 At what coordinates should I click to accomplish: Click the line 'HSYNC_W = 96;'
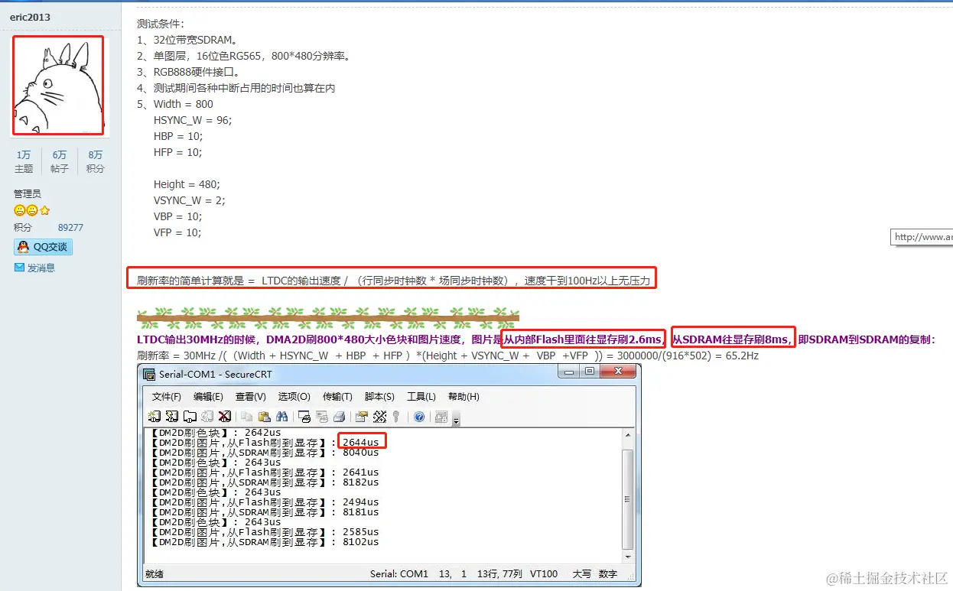point(192,120)
